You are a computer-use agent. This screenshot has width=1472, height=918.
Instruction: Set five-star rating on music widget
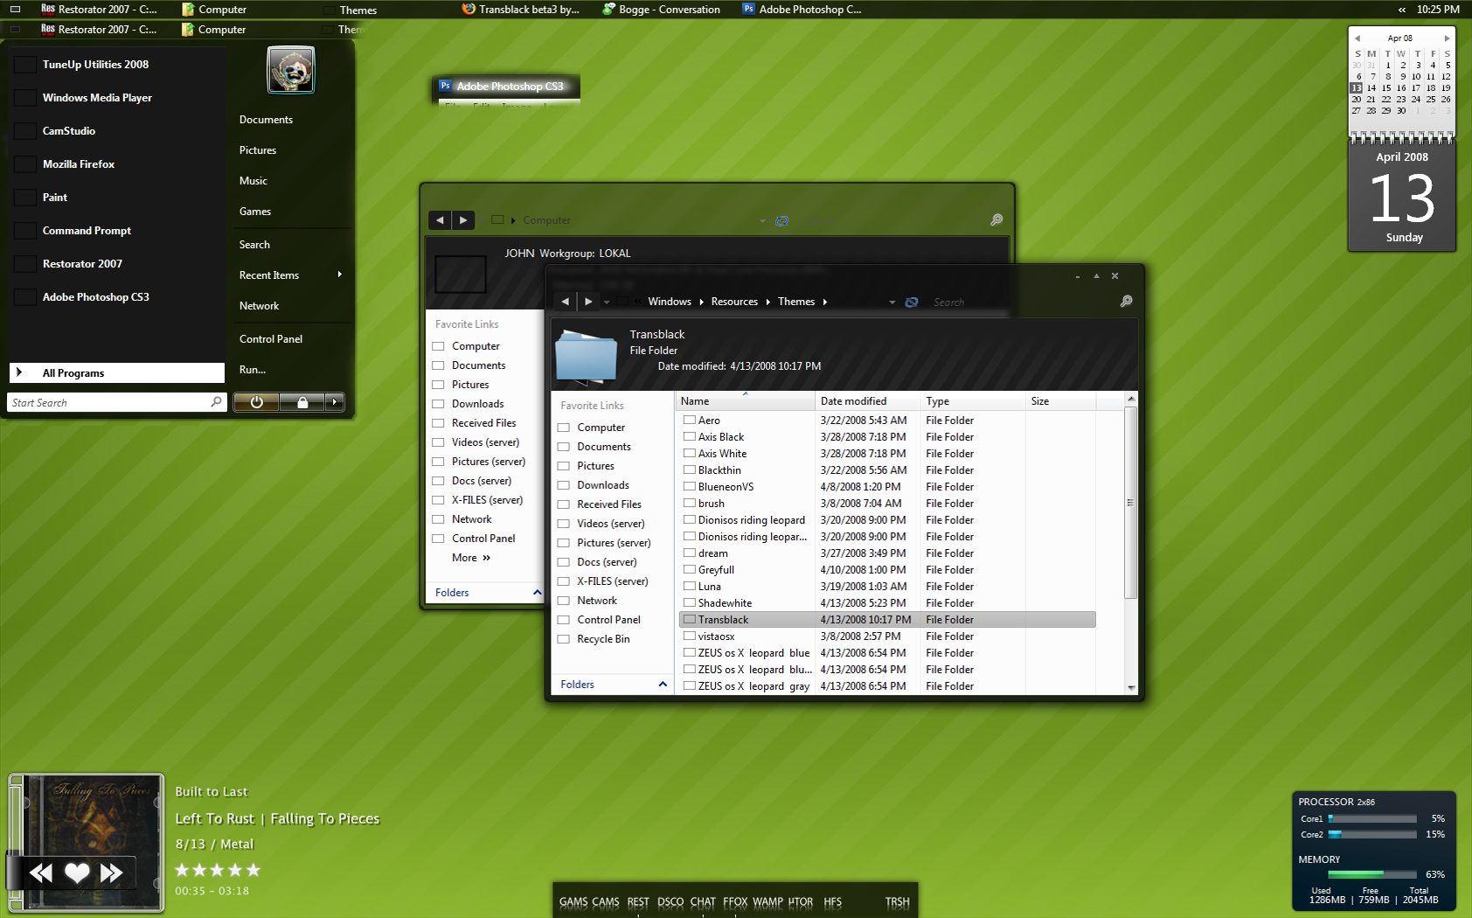[x=253, y=870]
